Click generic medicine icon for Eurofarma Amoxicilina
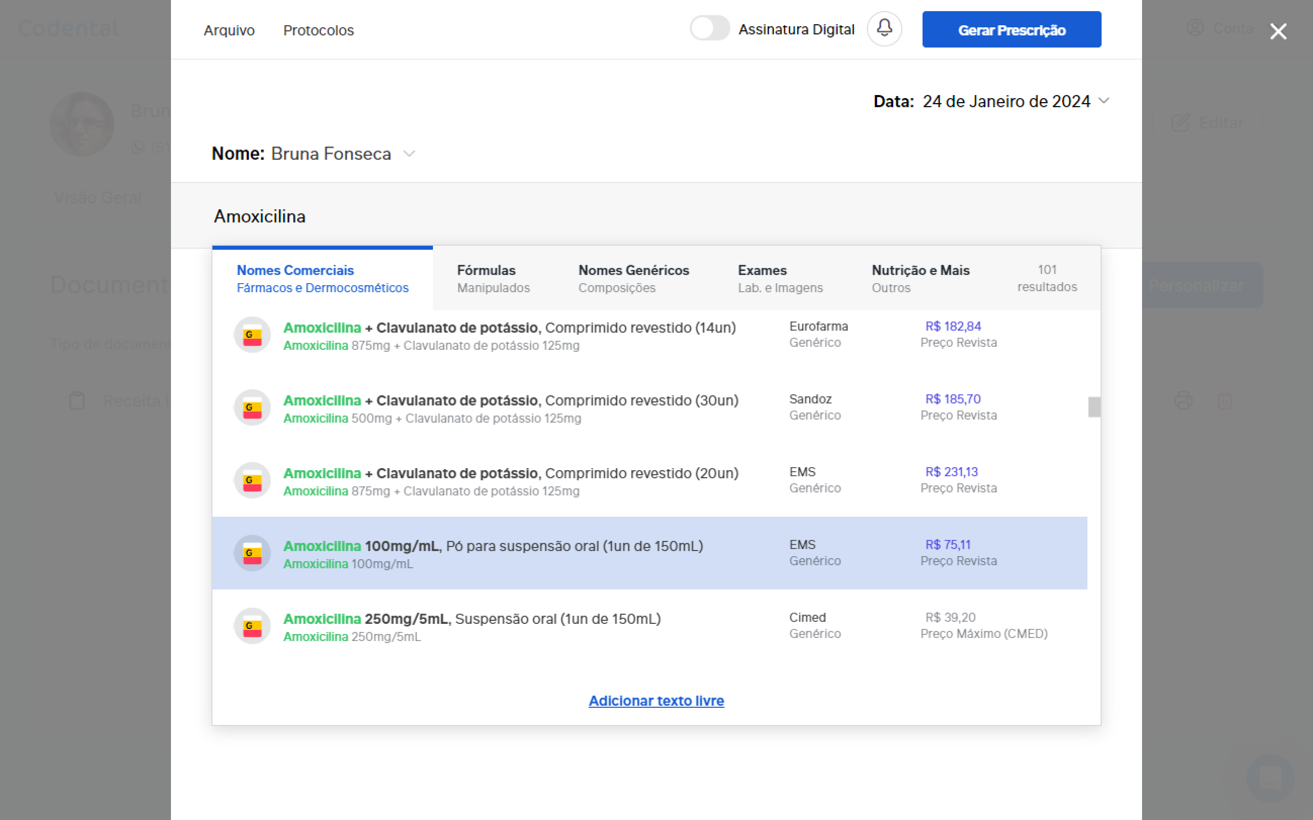This screenshot has width=1313, height=820. pos(252,335)
